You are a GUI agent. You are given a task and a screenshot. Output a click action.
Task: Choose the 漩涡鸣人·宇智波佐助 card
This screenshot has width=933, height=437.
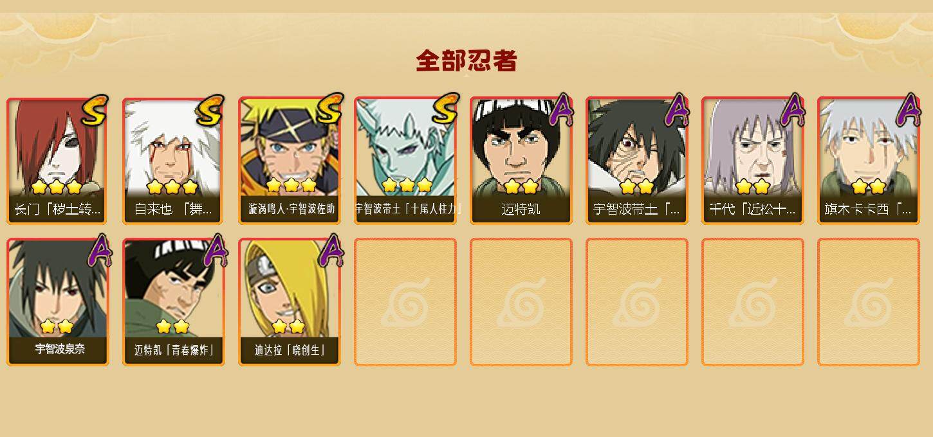tap(290, 161)
